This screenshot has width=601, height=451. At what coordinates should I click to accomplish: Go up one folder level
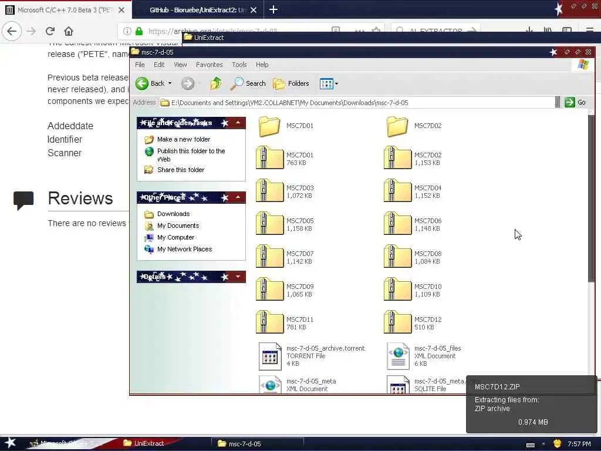216,83
